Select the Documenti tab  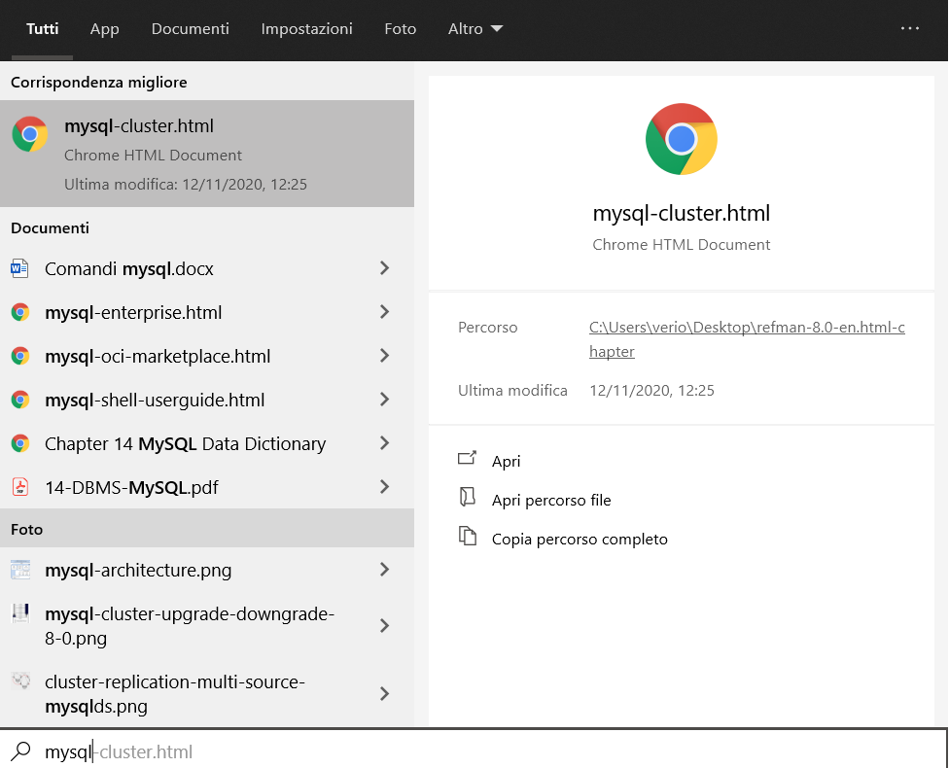point(190,29)
